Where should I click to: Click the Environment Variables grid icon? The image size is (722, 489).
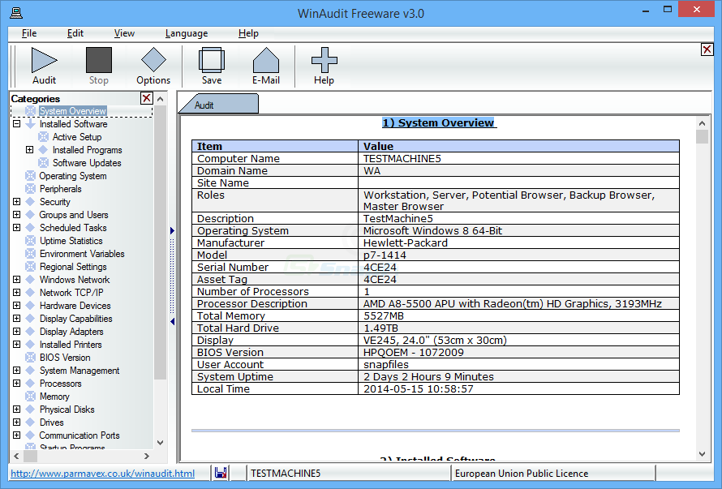click(30, 253)
